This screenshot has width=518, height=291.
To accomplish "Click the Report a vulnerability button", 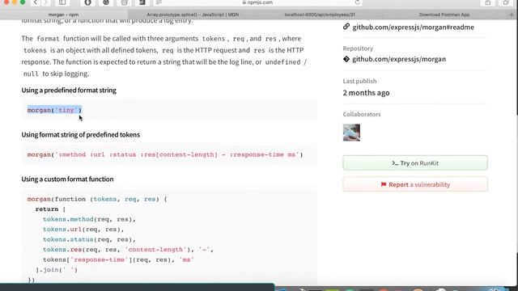I will pyautogui.click(x=415, y=184).
